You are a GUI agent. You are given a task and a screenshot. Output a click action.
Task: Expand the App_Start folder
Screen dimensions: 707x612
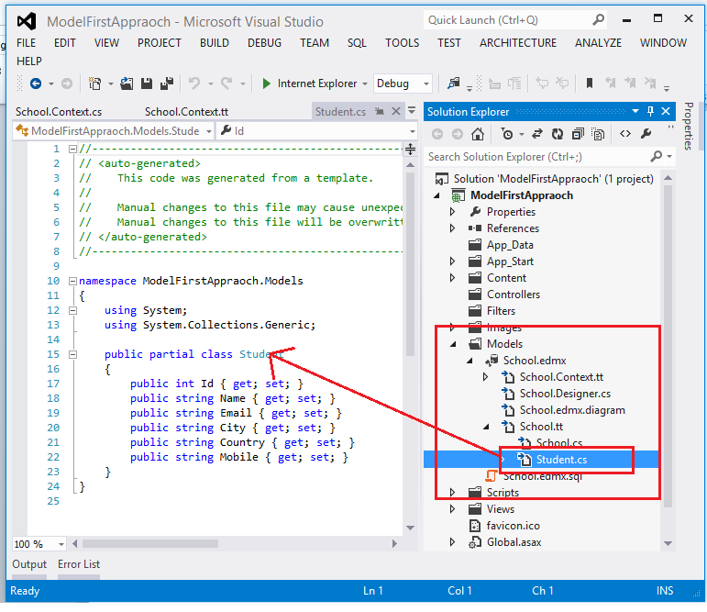[452, 261]
